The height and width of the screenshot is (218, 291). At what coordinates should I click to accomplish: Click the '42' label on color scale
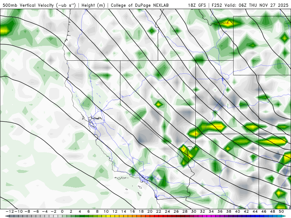coord(246,211)
